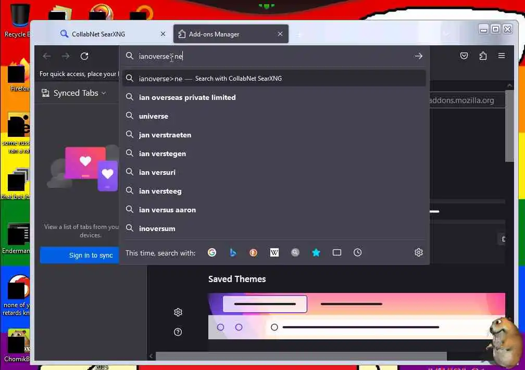Open the Pocket save icon
The image size is (525, 370).
(464, 56)
